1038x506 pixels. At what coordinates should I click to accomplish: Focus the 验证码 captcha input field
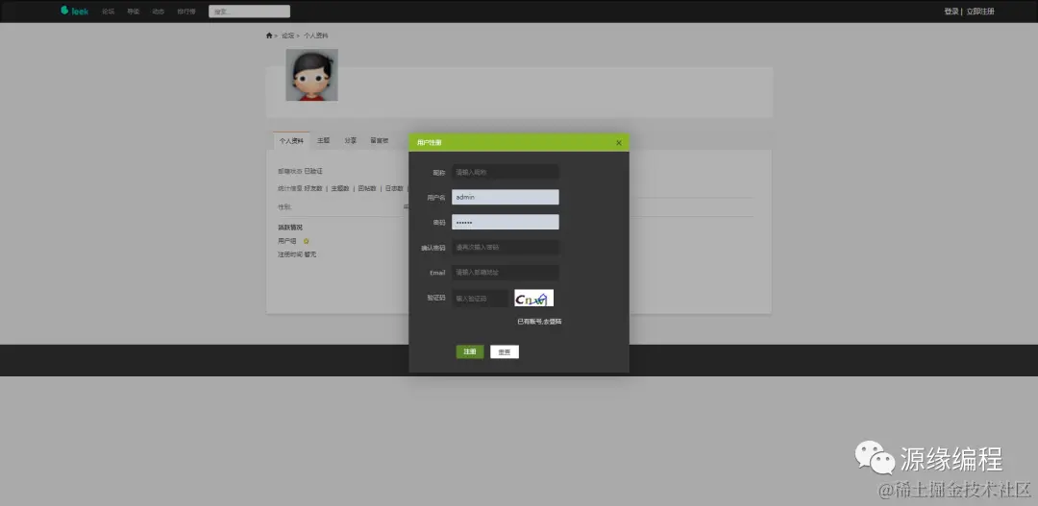pyautogui.click(x=481, y=299)
